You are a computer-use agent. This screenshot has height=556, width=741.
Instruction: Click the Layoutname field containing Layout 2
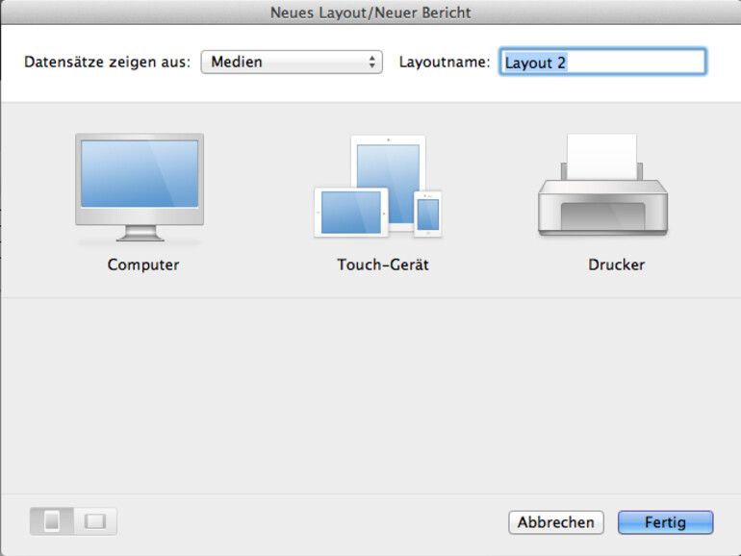click(602, 62)
